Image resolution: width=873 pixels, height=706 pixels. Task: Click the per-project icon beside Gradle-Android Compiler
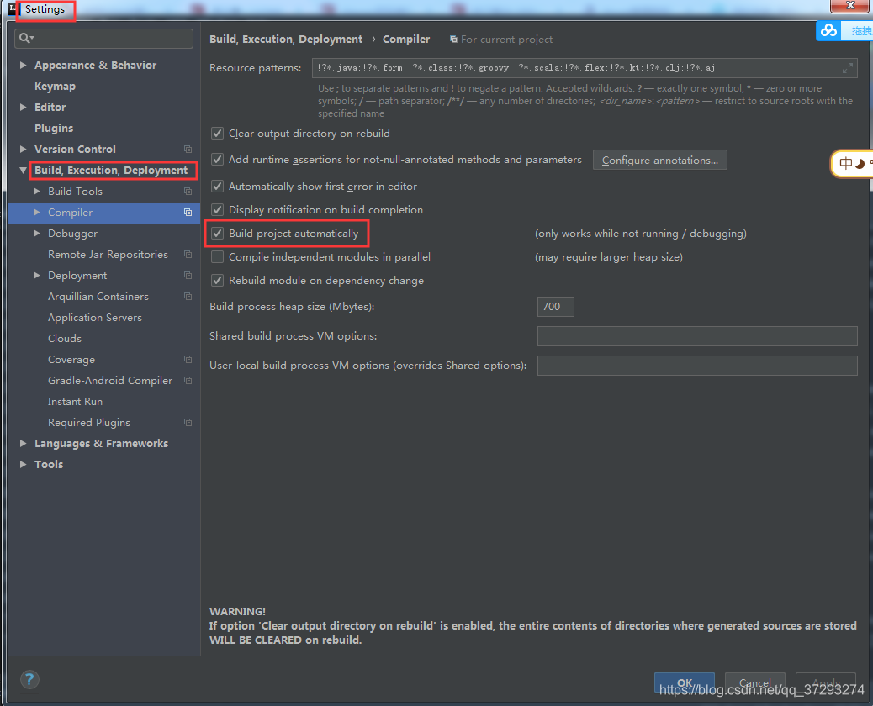(x=188, y=381)
